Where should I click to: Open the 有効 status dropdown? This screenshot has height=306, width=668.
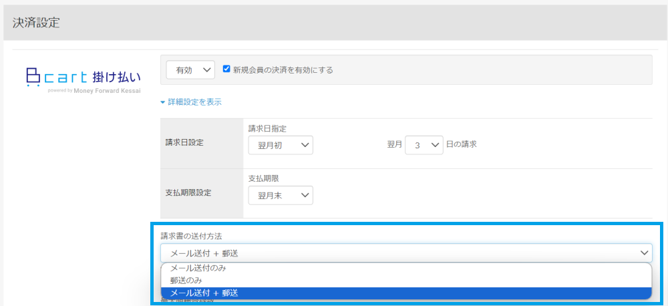(190, 70)
